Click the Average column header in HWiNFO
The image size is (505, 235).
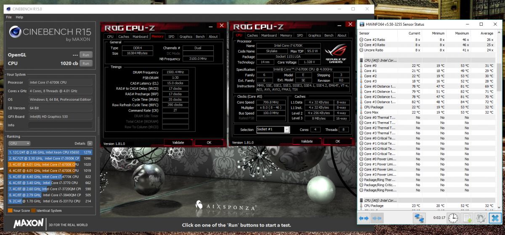[x=483, y=33]
